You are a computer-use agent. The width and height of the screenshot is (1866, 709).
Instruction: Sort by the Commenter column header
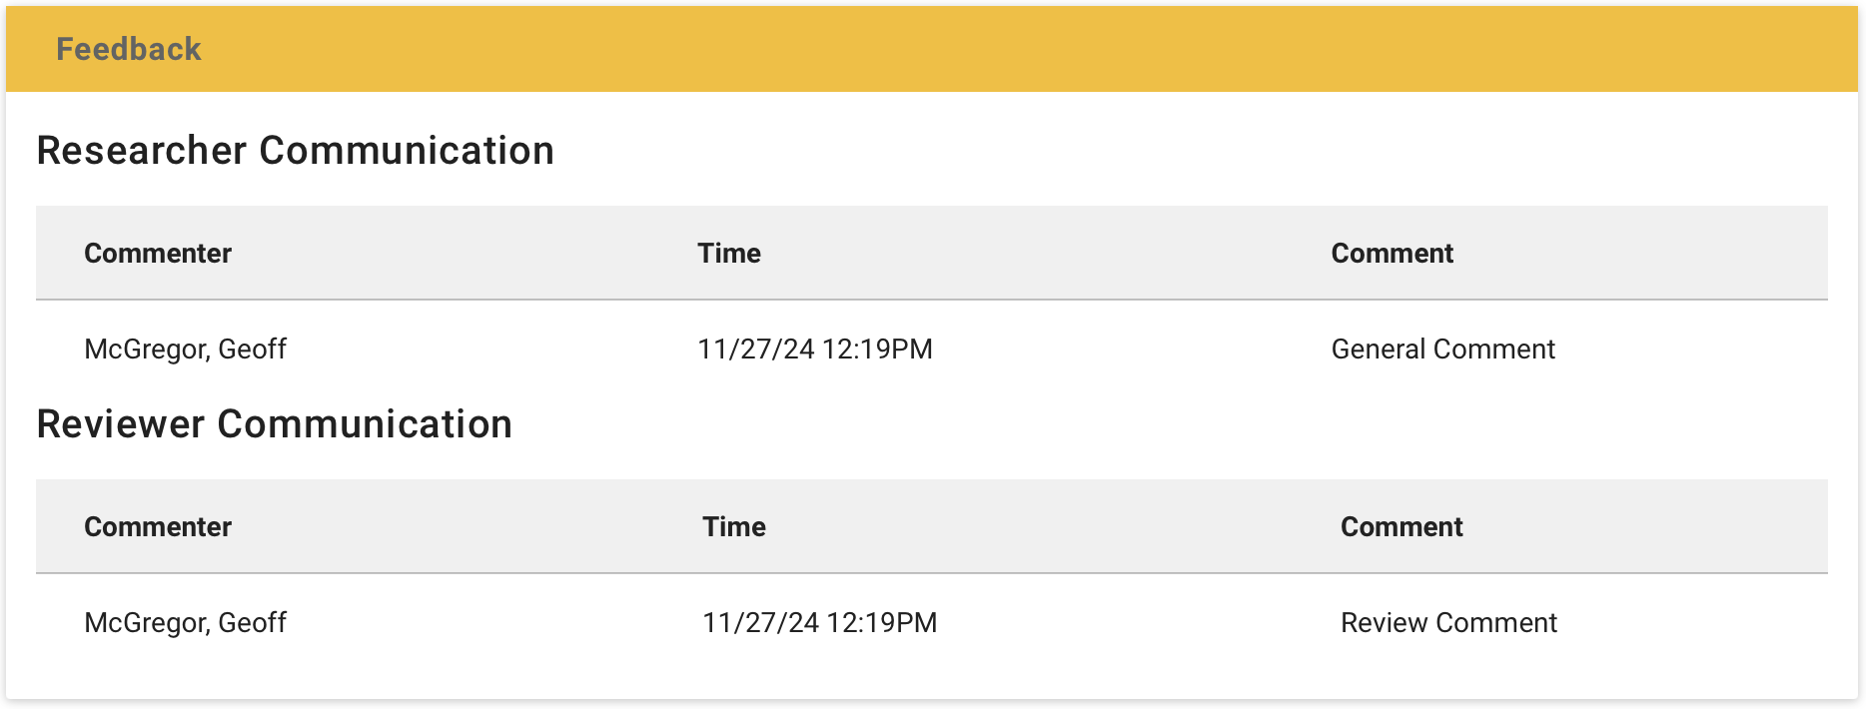click(158, 253)
